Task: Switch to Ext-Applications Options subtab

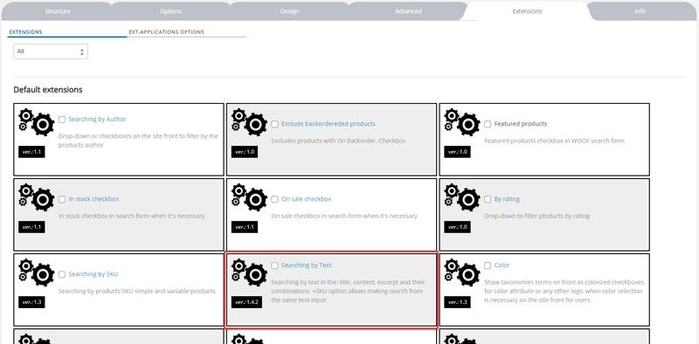Action: 166,32
